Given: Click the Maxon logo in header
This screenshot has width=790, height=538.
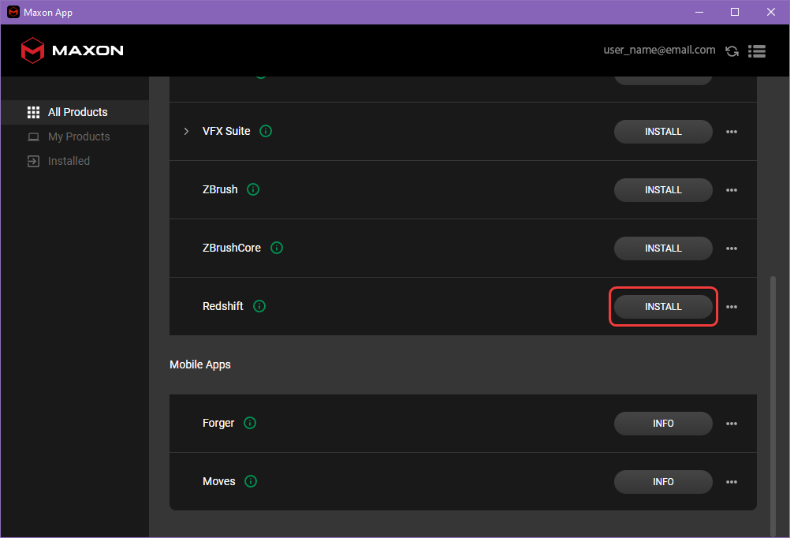Looking at the screenshot, I should [x=72, y=50].
